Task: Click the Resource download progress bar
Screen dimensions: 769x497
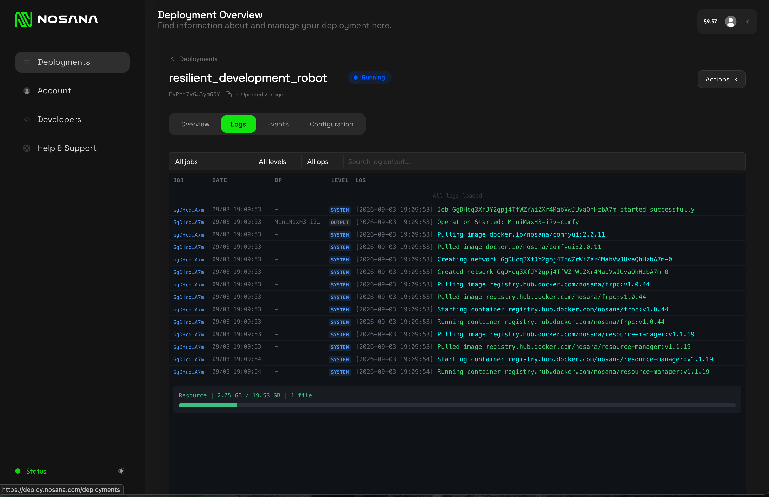Action: coord(457,405)
